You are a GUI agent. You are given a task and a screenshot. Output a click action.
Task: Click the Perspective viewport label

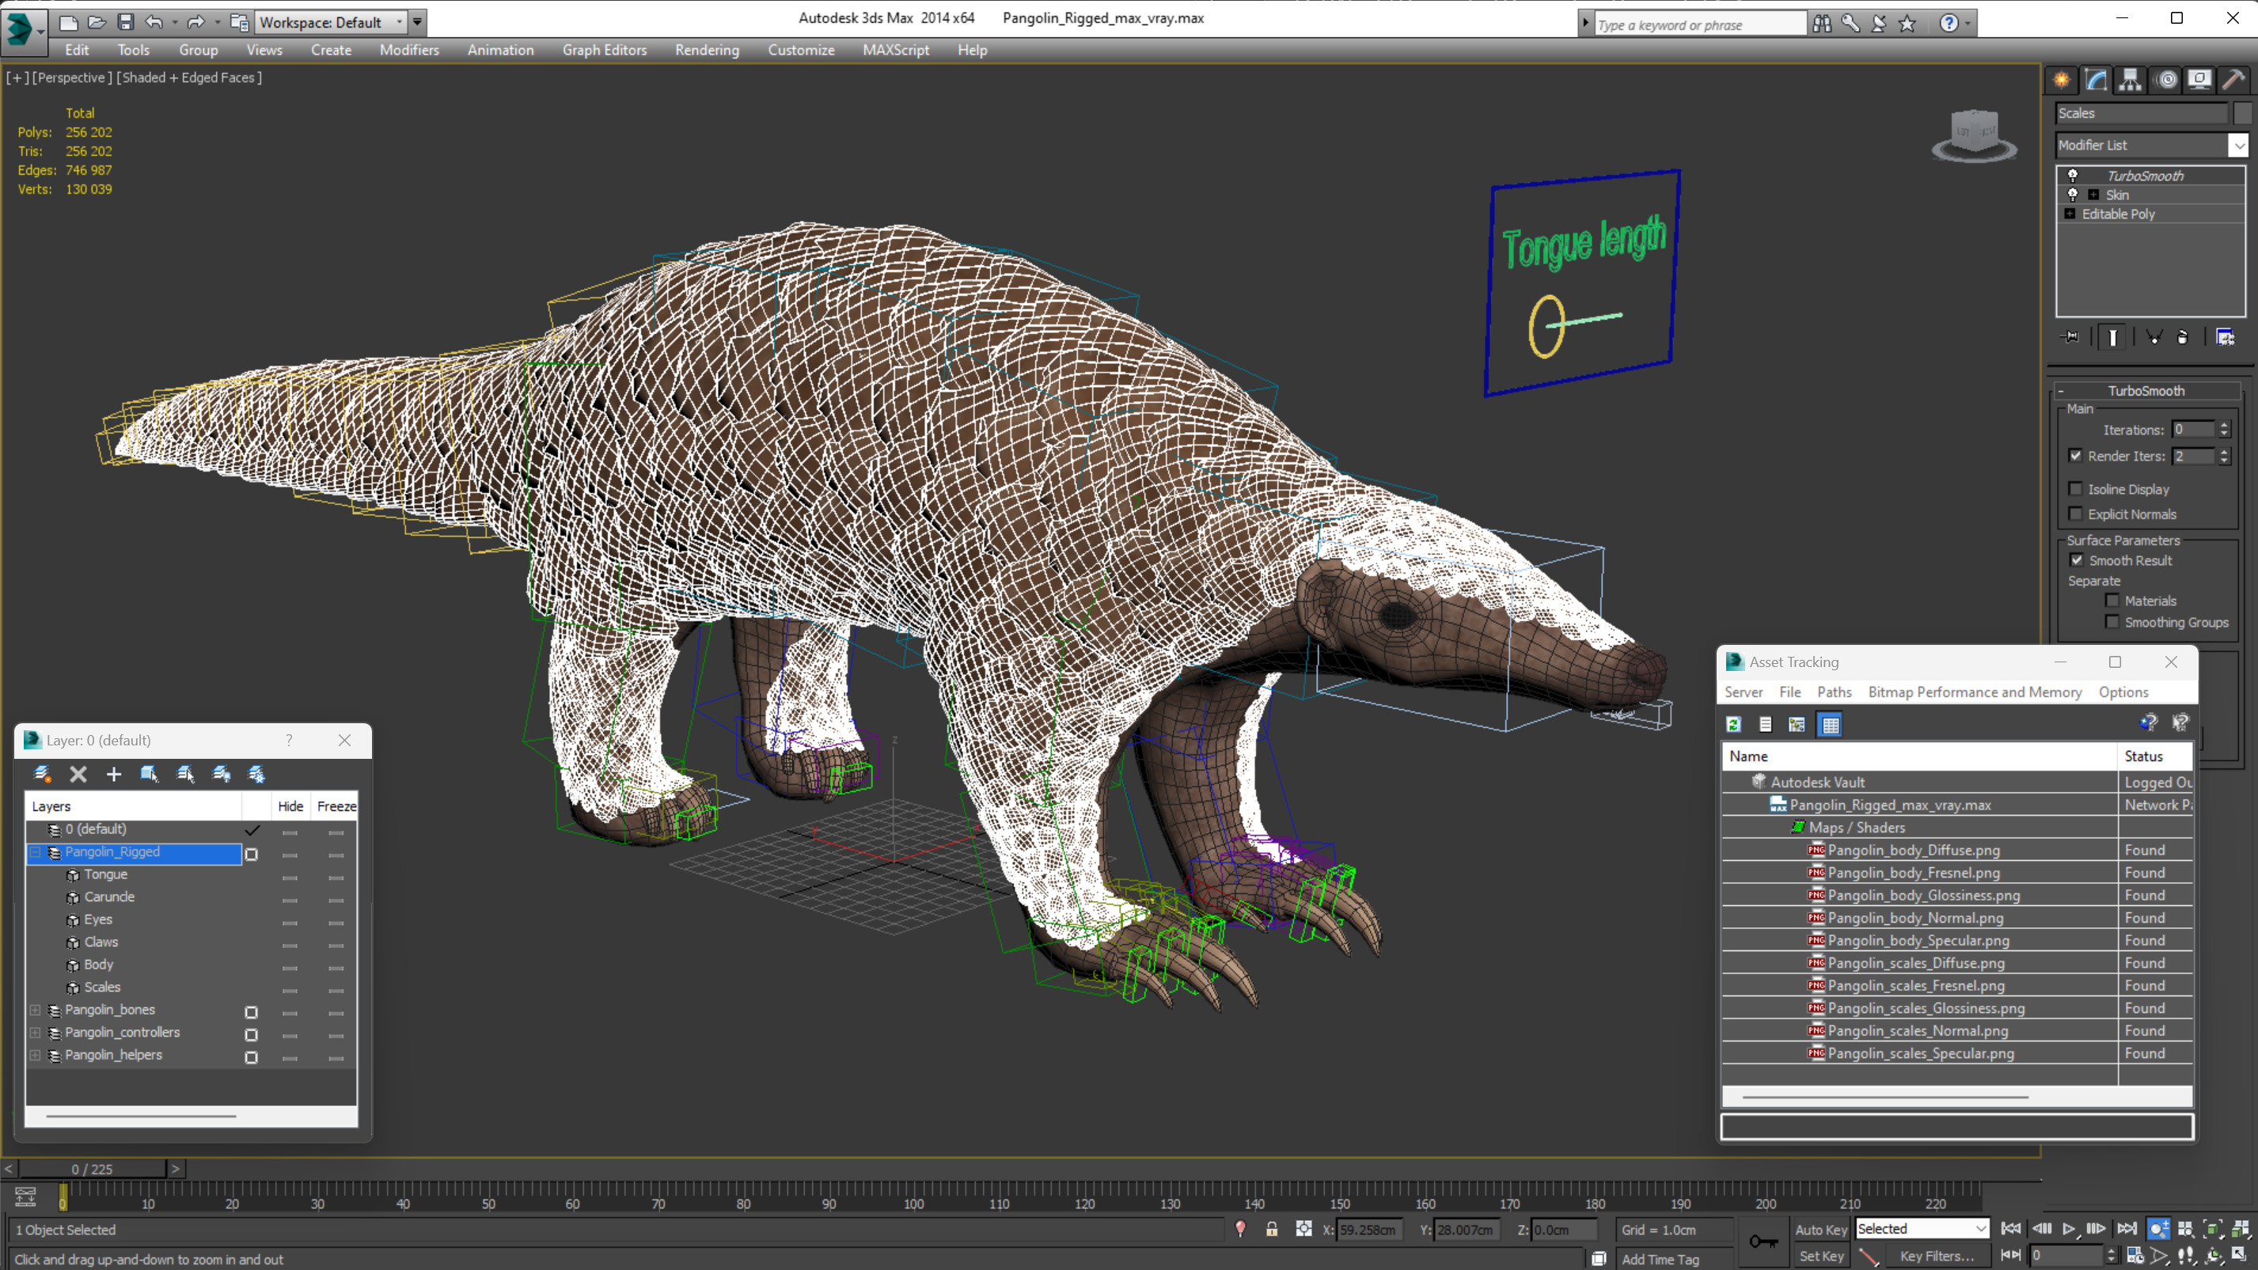pos(72,77)
